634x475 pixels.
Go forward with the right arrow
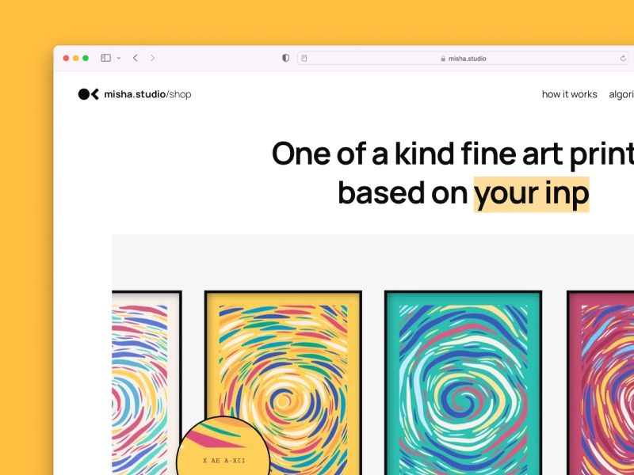(x=152, y=58)
